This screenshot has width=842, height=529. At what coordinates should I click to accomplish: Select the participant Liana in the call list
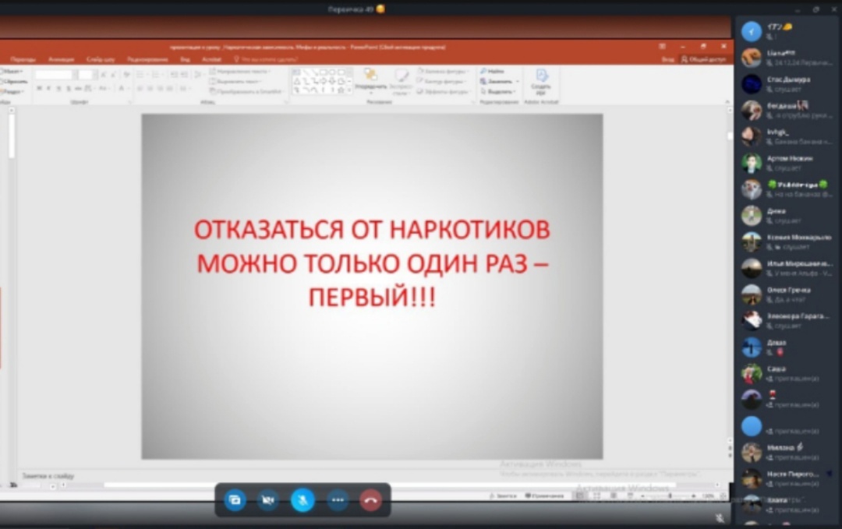tap(787, 58)
